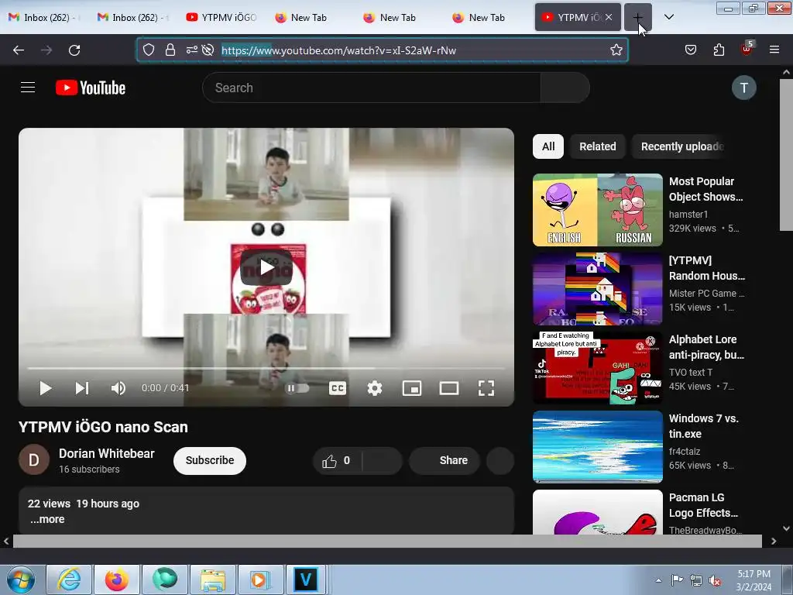The width and height of the screenshot is (793, 595).
Task: List all tabs dropdown arrow
Action: click(668, 17)
